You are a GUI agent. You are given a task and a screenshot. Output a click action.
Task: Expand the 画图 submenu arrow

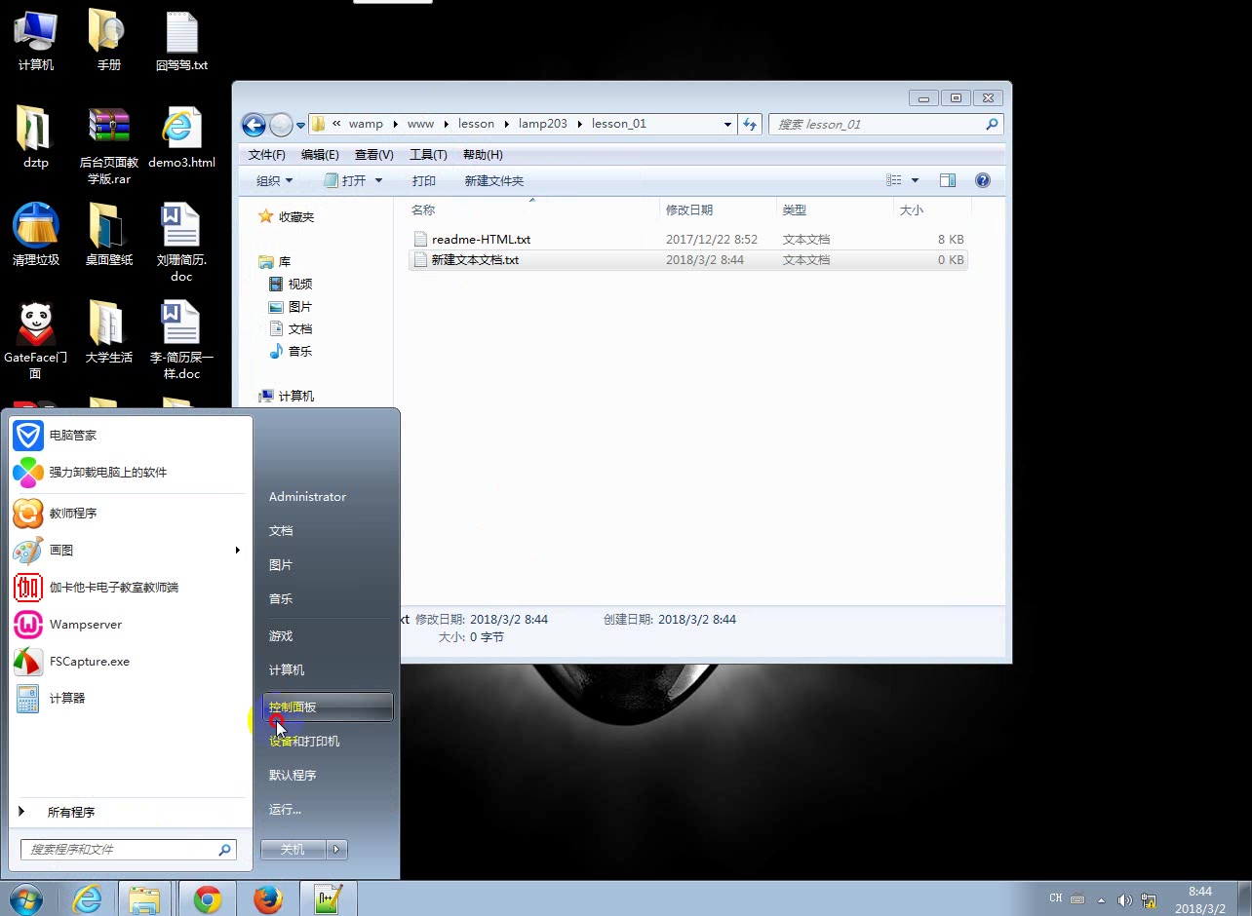pyautogui.click(x=237, y=551)
